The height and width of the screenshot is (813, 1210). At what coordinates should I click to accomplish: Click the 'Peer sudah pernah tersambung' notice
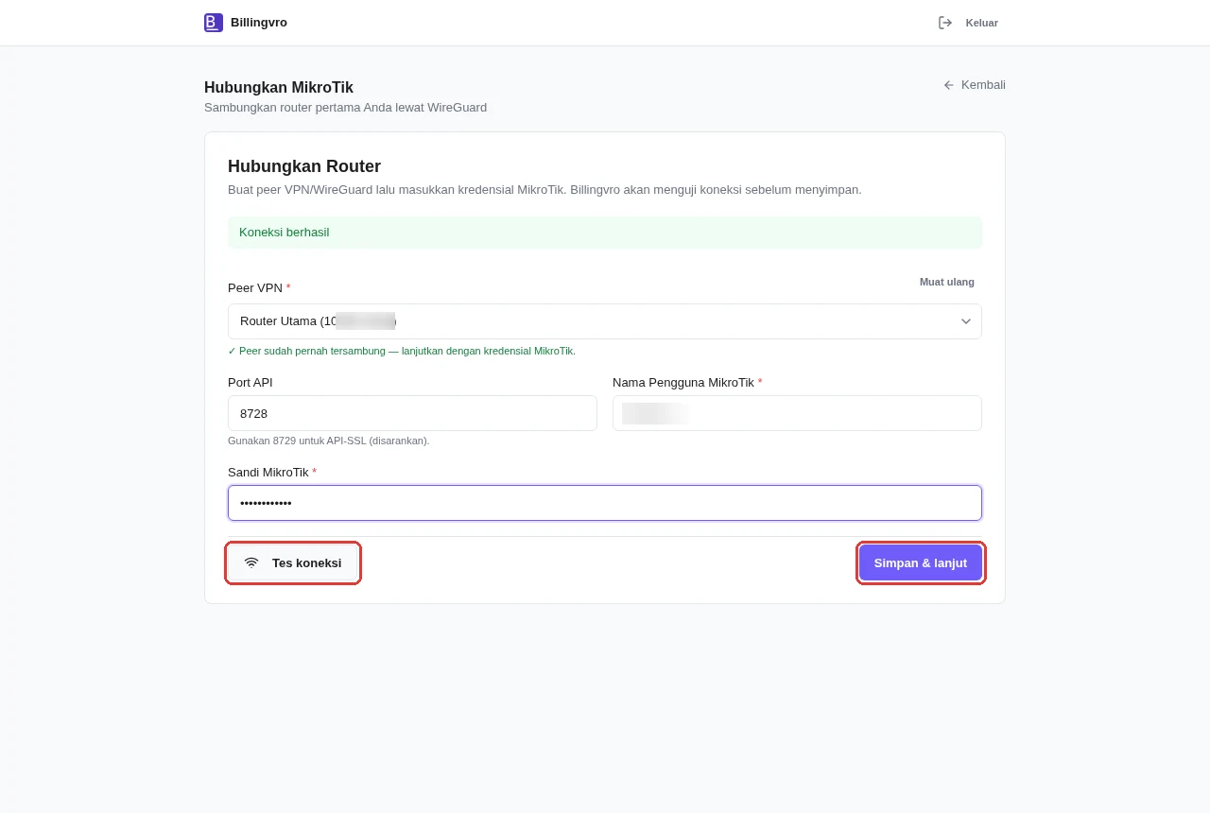(402, 351)
